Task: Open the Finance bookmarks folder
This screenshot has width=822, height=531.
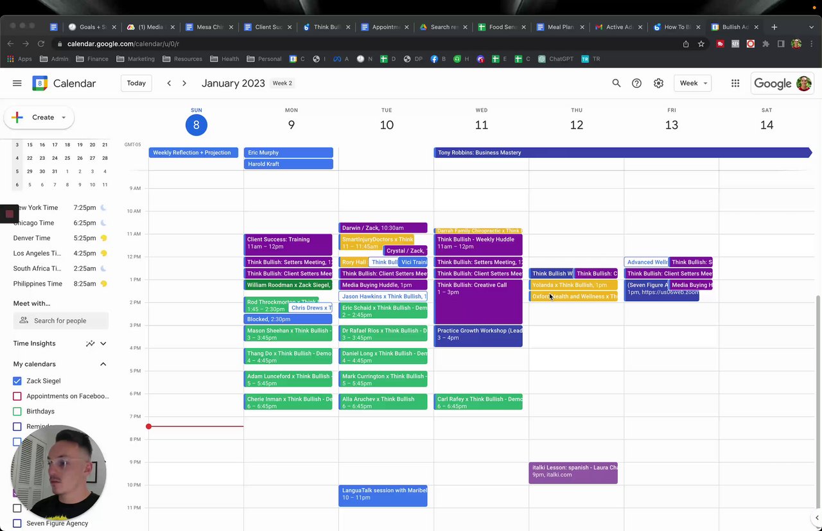Action: click(92, 59)
